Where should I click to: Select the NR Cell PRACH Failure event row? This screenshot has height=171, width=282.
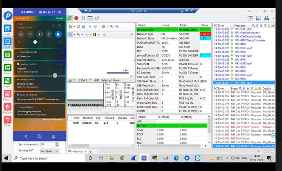[244, 127]
